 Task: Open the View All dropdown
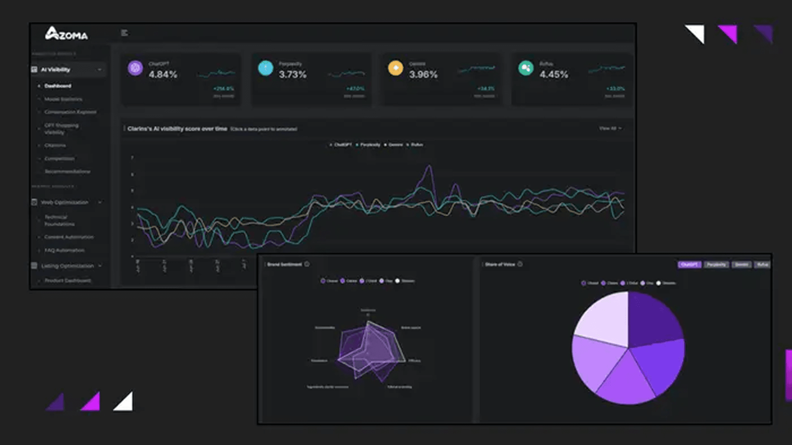tap(610, 128)
